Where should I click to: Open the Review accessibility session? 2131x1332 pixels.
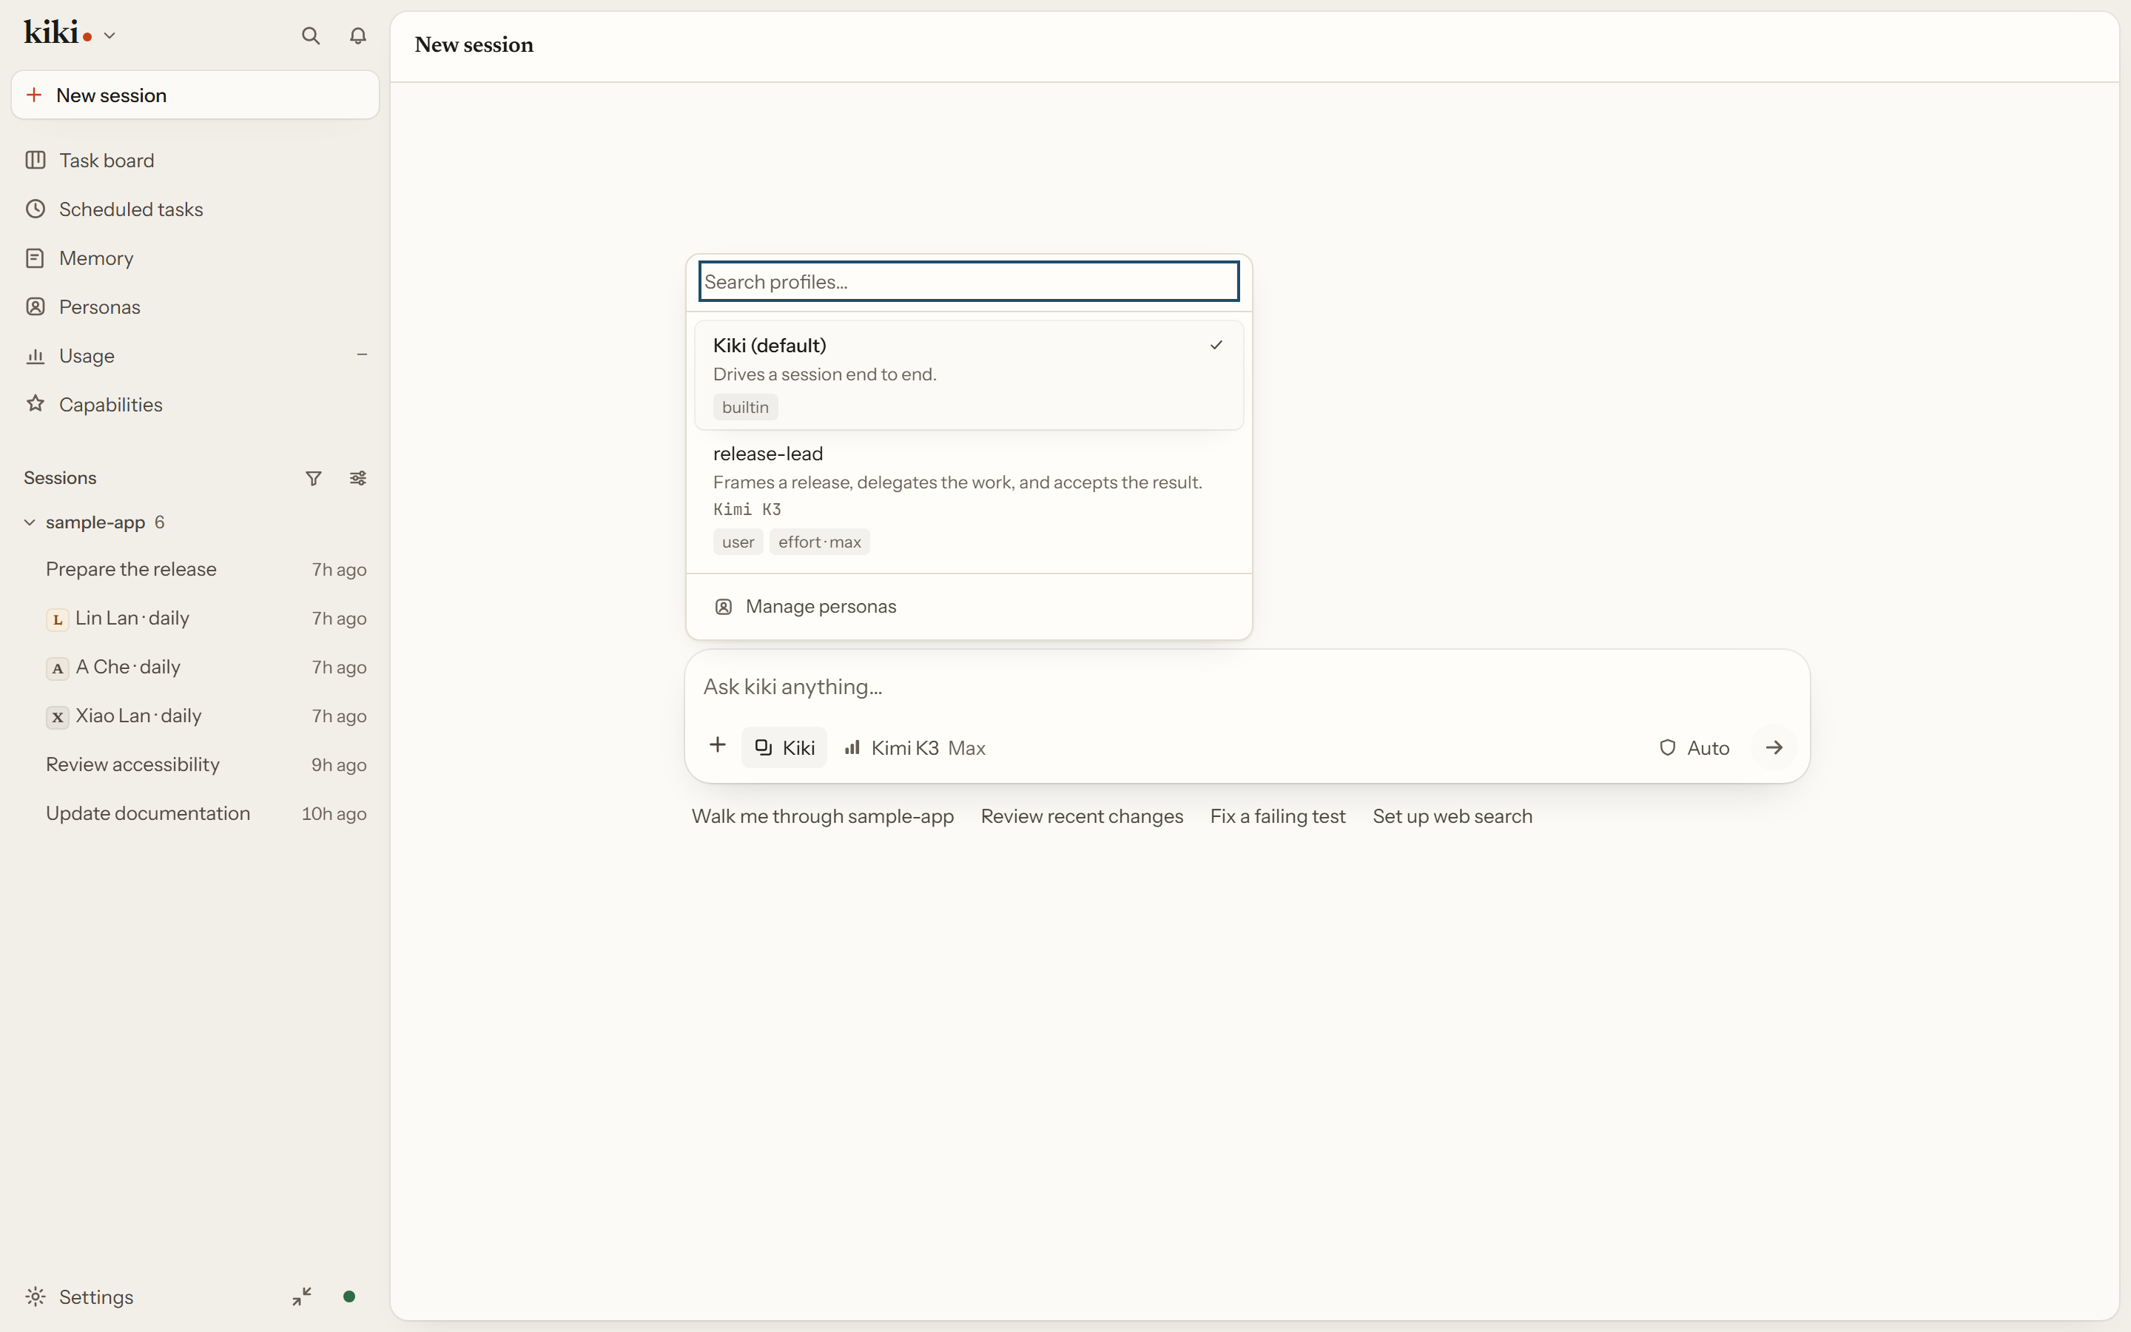[195, 764]
